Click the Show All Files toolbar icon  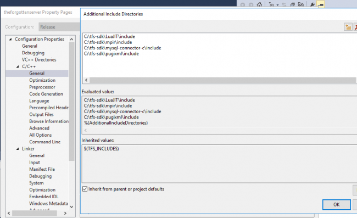[x=301, y=4]
